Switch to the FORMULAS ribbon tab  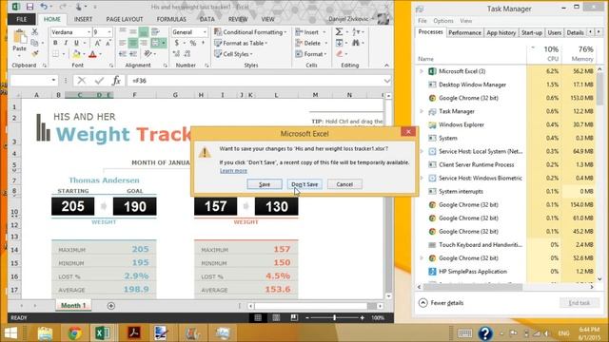[x=171, y=19]
